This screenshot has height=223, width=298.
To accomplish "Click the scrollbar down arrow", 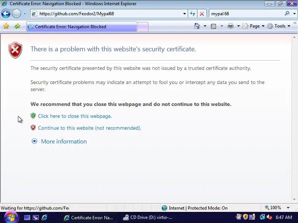I will (x=294, y=200).
